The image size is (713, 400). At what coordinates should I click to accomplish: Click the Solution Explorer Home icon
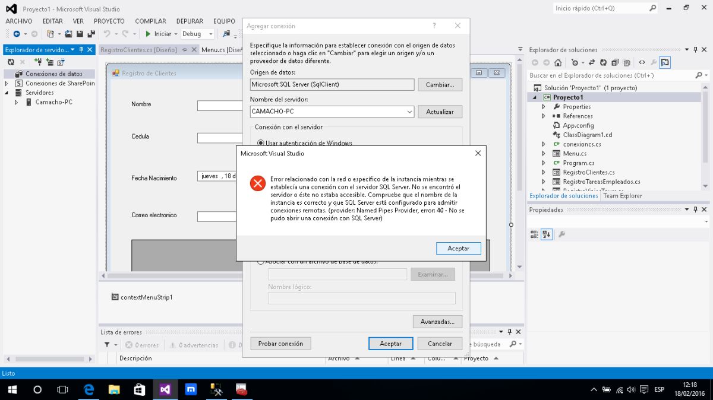(x=558, y=62)
